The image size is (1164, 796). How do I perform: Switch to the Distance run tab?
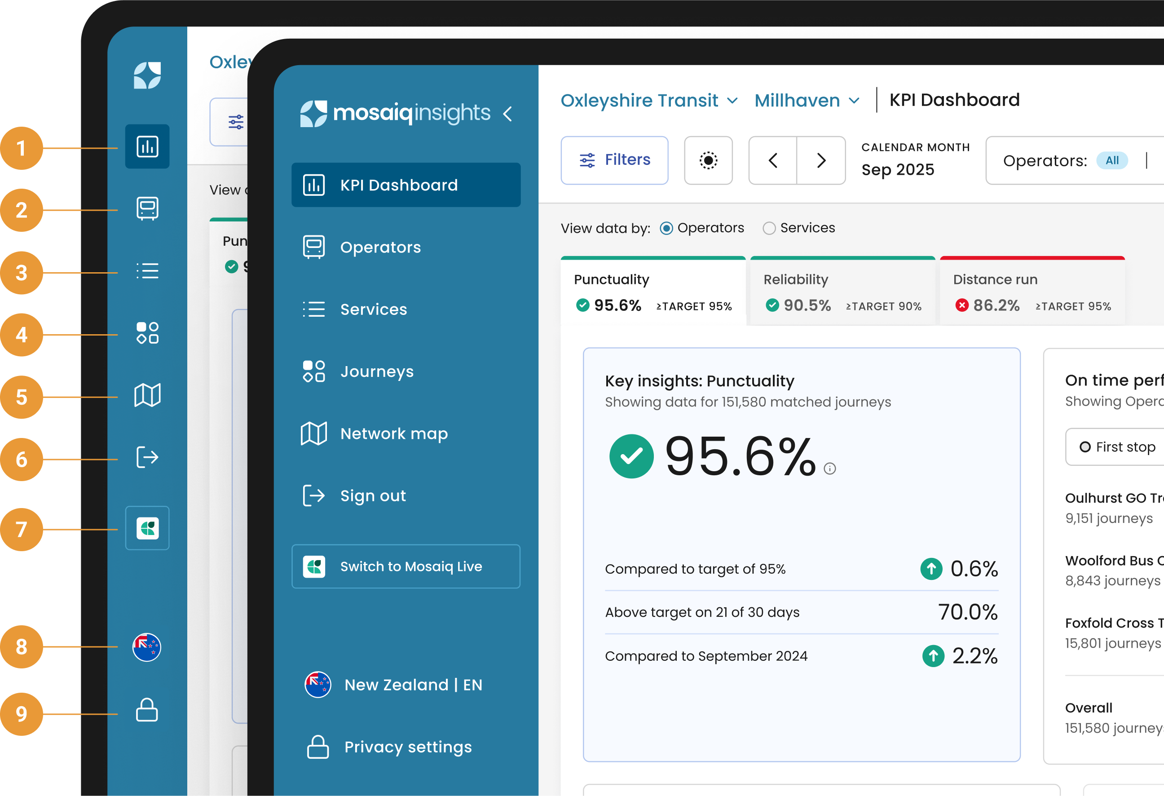(1032, 291)
